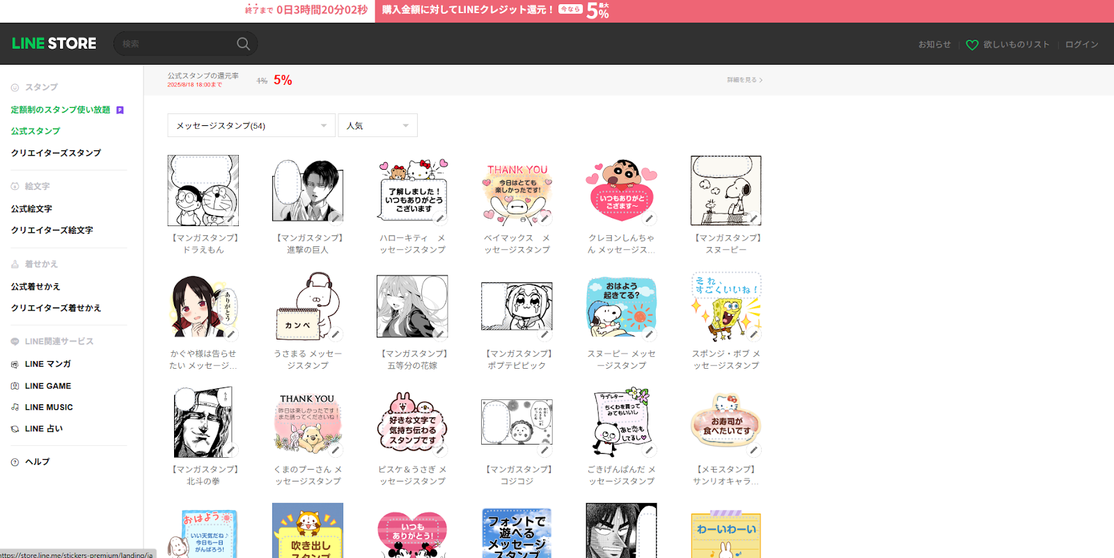Screen dimensions: 1114x558
Task: Click the premium badge beside 定額制のスタンプ使い放題
Action: pyautogui.click(x=120, y=110)
